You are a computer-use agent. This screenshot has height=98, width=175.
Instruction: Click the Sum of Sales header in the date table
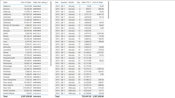(x=98, y=2)
